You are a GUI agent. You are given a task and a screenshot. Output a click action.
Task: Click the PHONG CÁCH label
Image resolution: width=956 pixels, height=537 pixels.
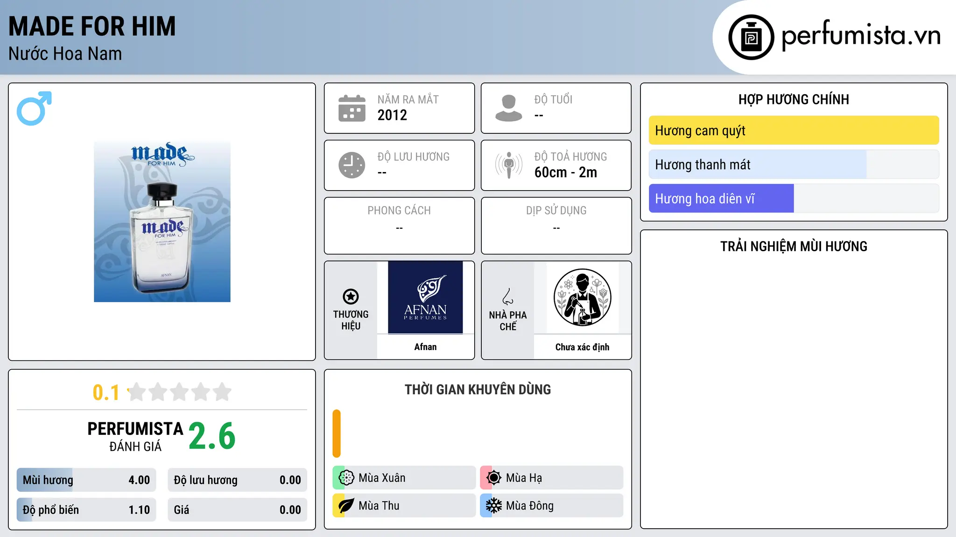click(399, 211)
